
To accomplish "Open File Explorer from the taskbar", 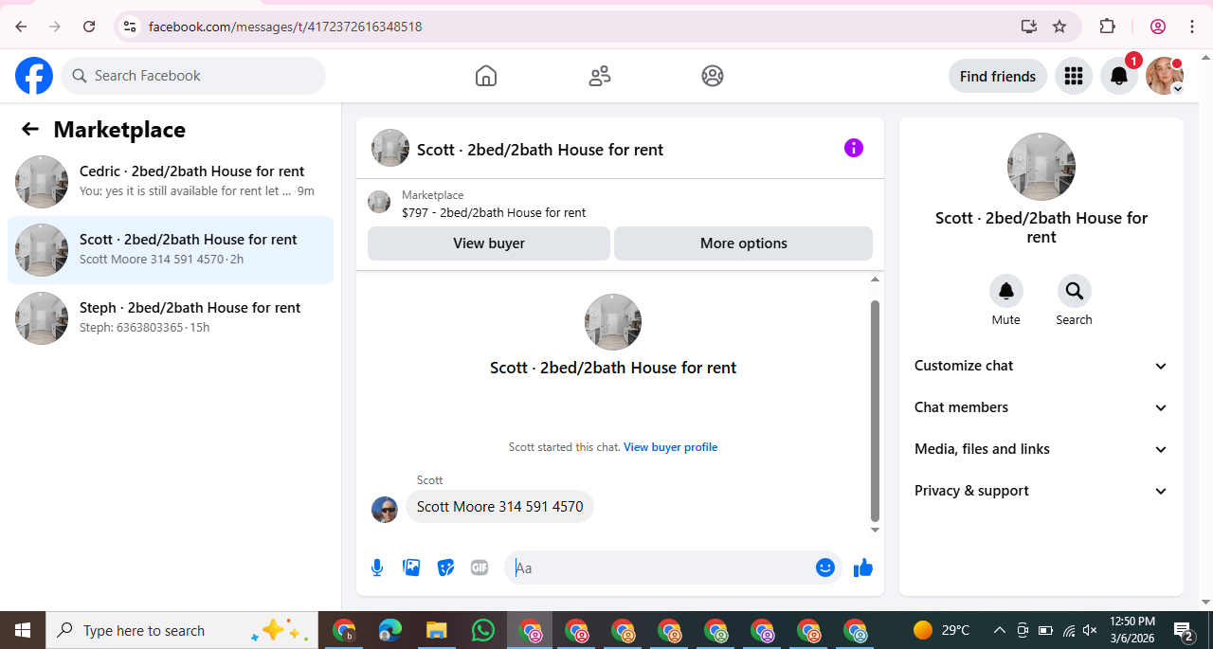I will [436, 630].
